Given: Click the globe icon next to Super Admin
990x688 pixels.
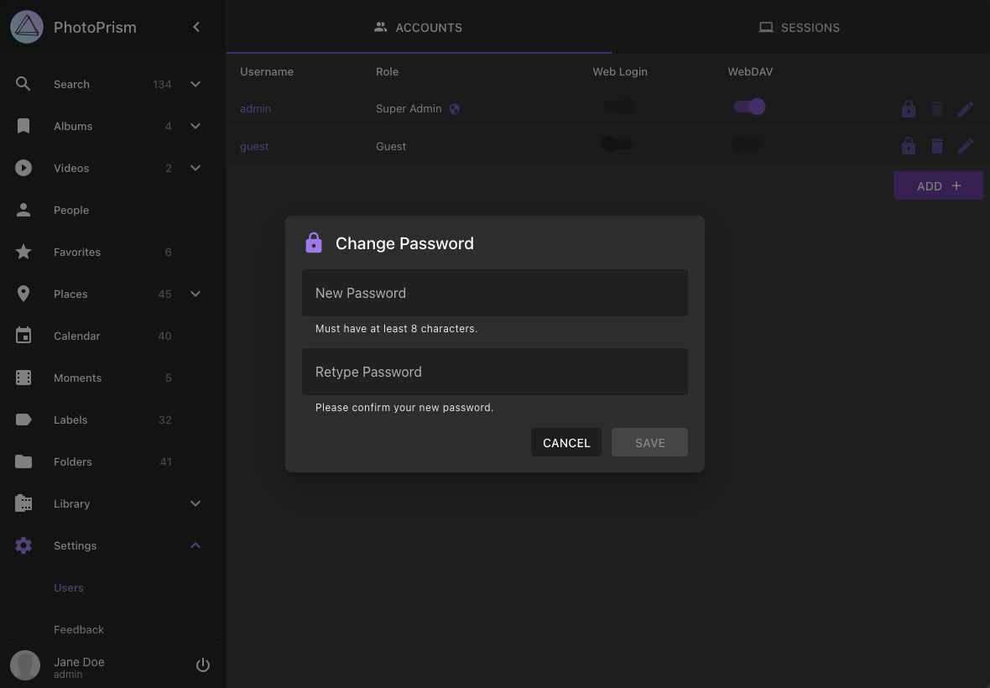Looking at the screenshot, I should tap(455, 108).
